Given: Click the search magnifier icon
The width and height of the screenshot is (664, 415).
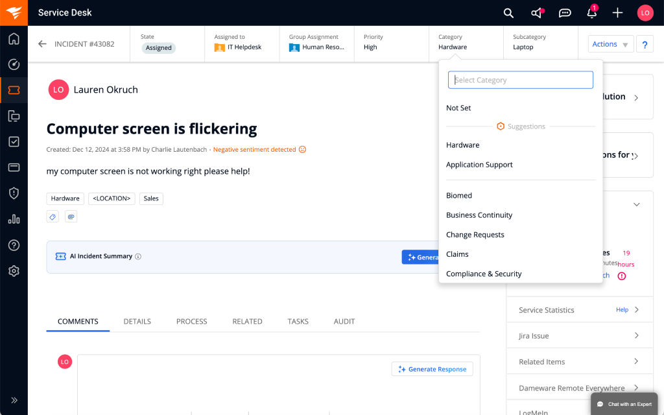Looking at the screenshot, I should coord(508,13).
